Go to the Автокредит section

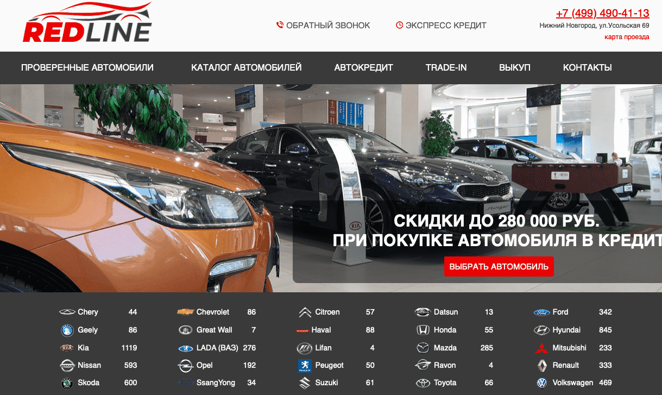click(363, 68)
